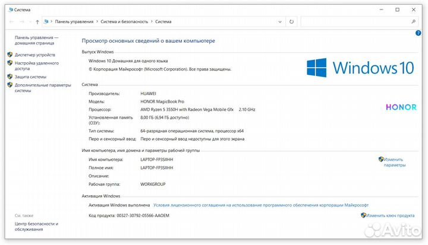428x245 pixels.
Task: Click the search magnifier icon
Action: (413, 21)
